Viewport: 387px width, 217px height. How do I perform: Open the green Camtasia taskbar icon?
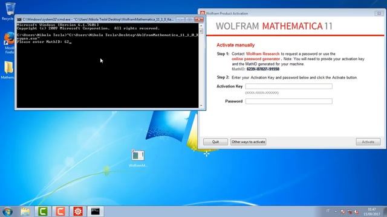pyautogui.click(x=43, y=212)
